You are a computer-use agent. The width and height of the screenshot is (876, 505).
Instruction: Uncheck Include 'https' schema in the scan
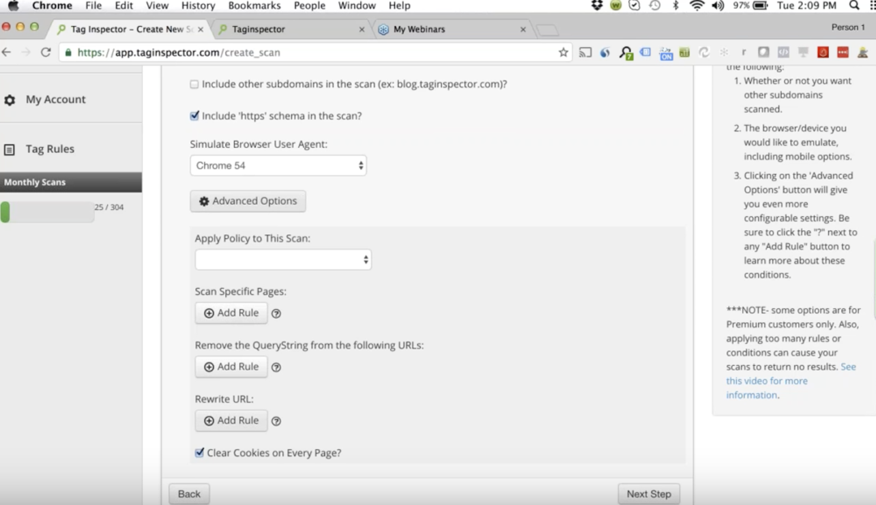point(194,116)
